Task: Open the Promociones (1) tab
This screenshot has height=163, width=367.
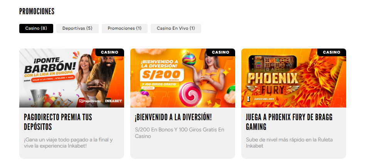Action: coord(125,28)
